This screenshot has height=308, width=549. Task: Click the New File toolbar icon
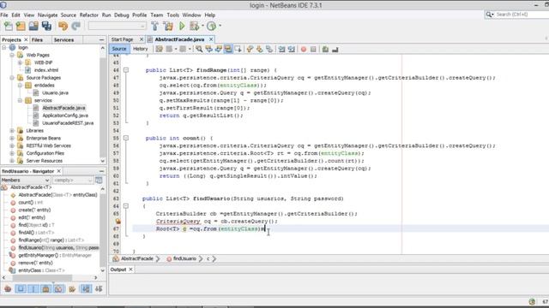pyautogui.click(x=8, y=26)
